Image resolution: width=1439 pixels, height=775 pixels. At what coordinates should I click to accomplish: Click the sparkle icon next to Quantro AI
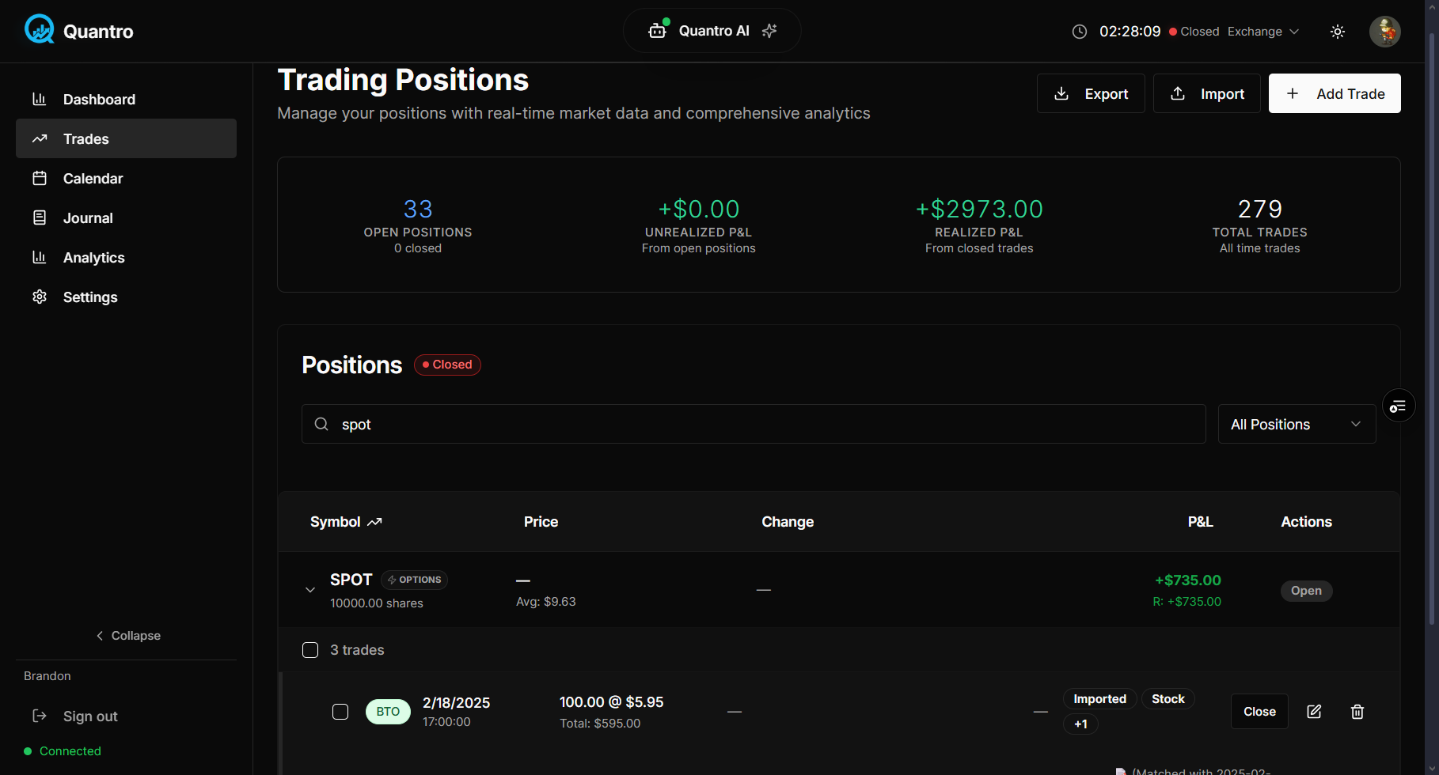769,31
